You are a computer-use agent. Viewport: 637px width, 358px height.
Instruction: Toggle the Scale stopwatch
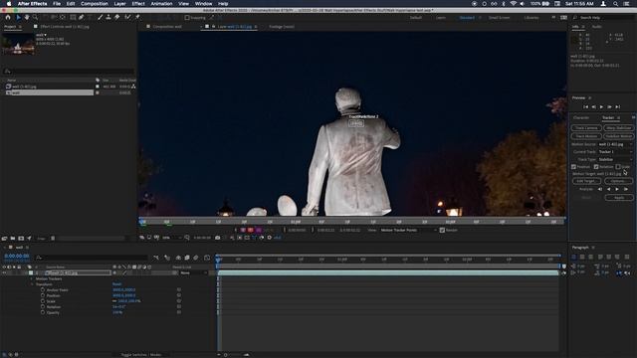click(43, 301)
